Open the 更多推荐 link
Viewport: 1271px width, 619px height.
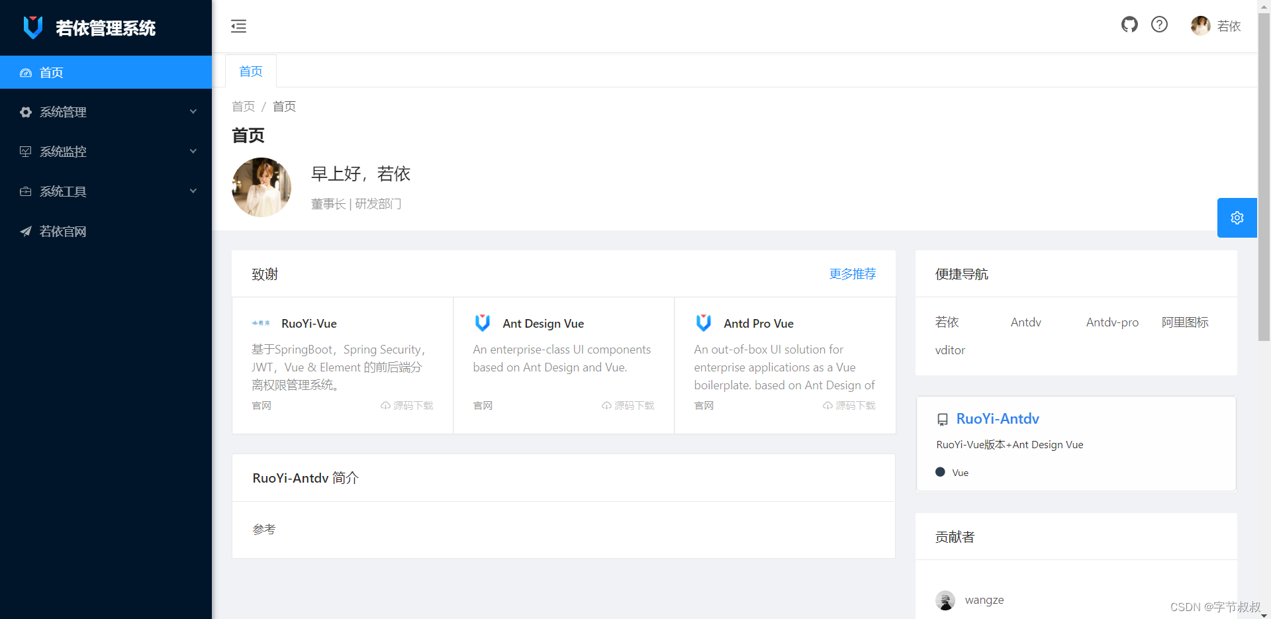(x=852, y=273)
